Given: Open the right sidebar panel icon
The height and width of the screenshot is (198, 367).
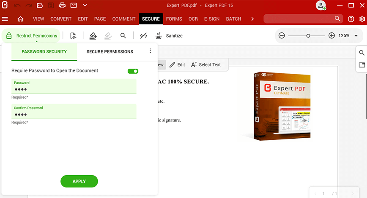Looking at the screenshot, I should pyautogui.click(x=362, y=64).
